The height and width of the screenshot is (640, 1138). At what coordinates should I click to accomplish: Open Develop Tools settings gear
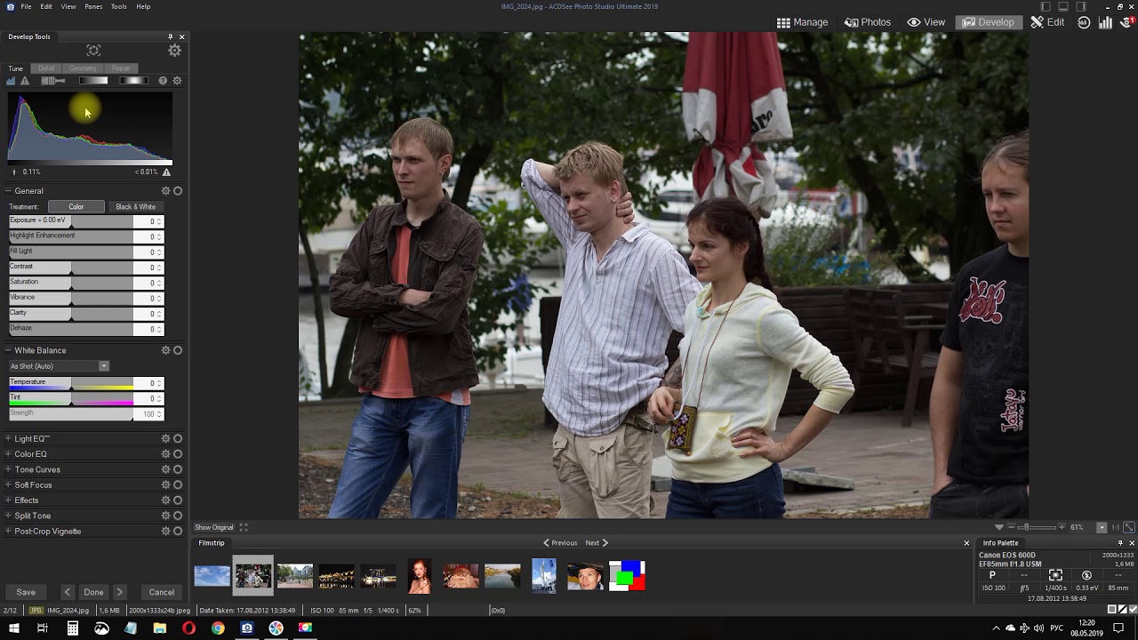tap(174, 51)
